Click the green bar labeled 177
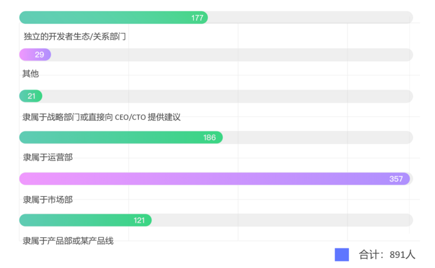 114,17
